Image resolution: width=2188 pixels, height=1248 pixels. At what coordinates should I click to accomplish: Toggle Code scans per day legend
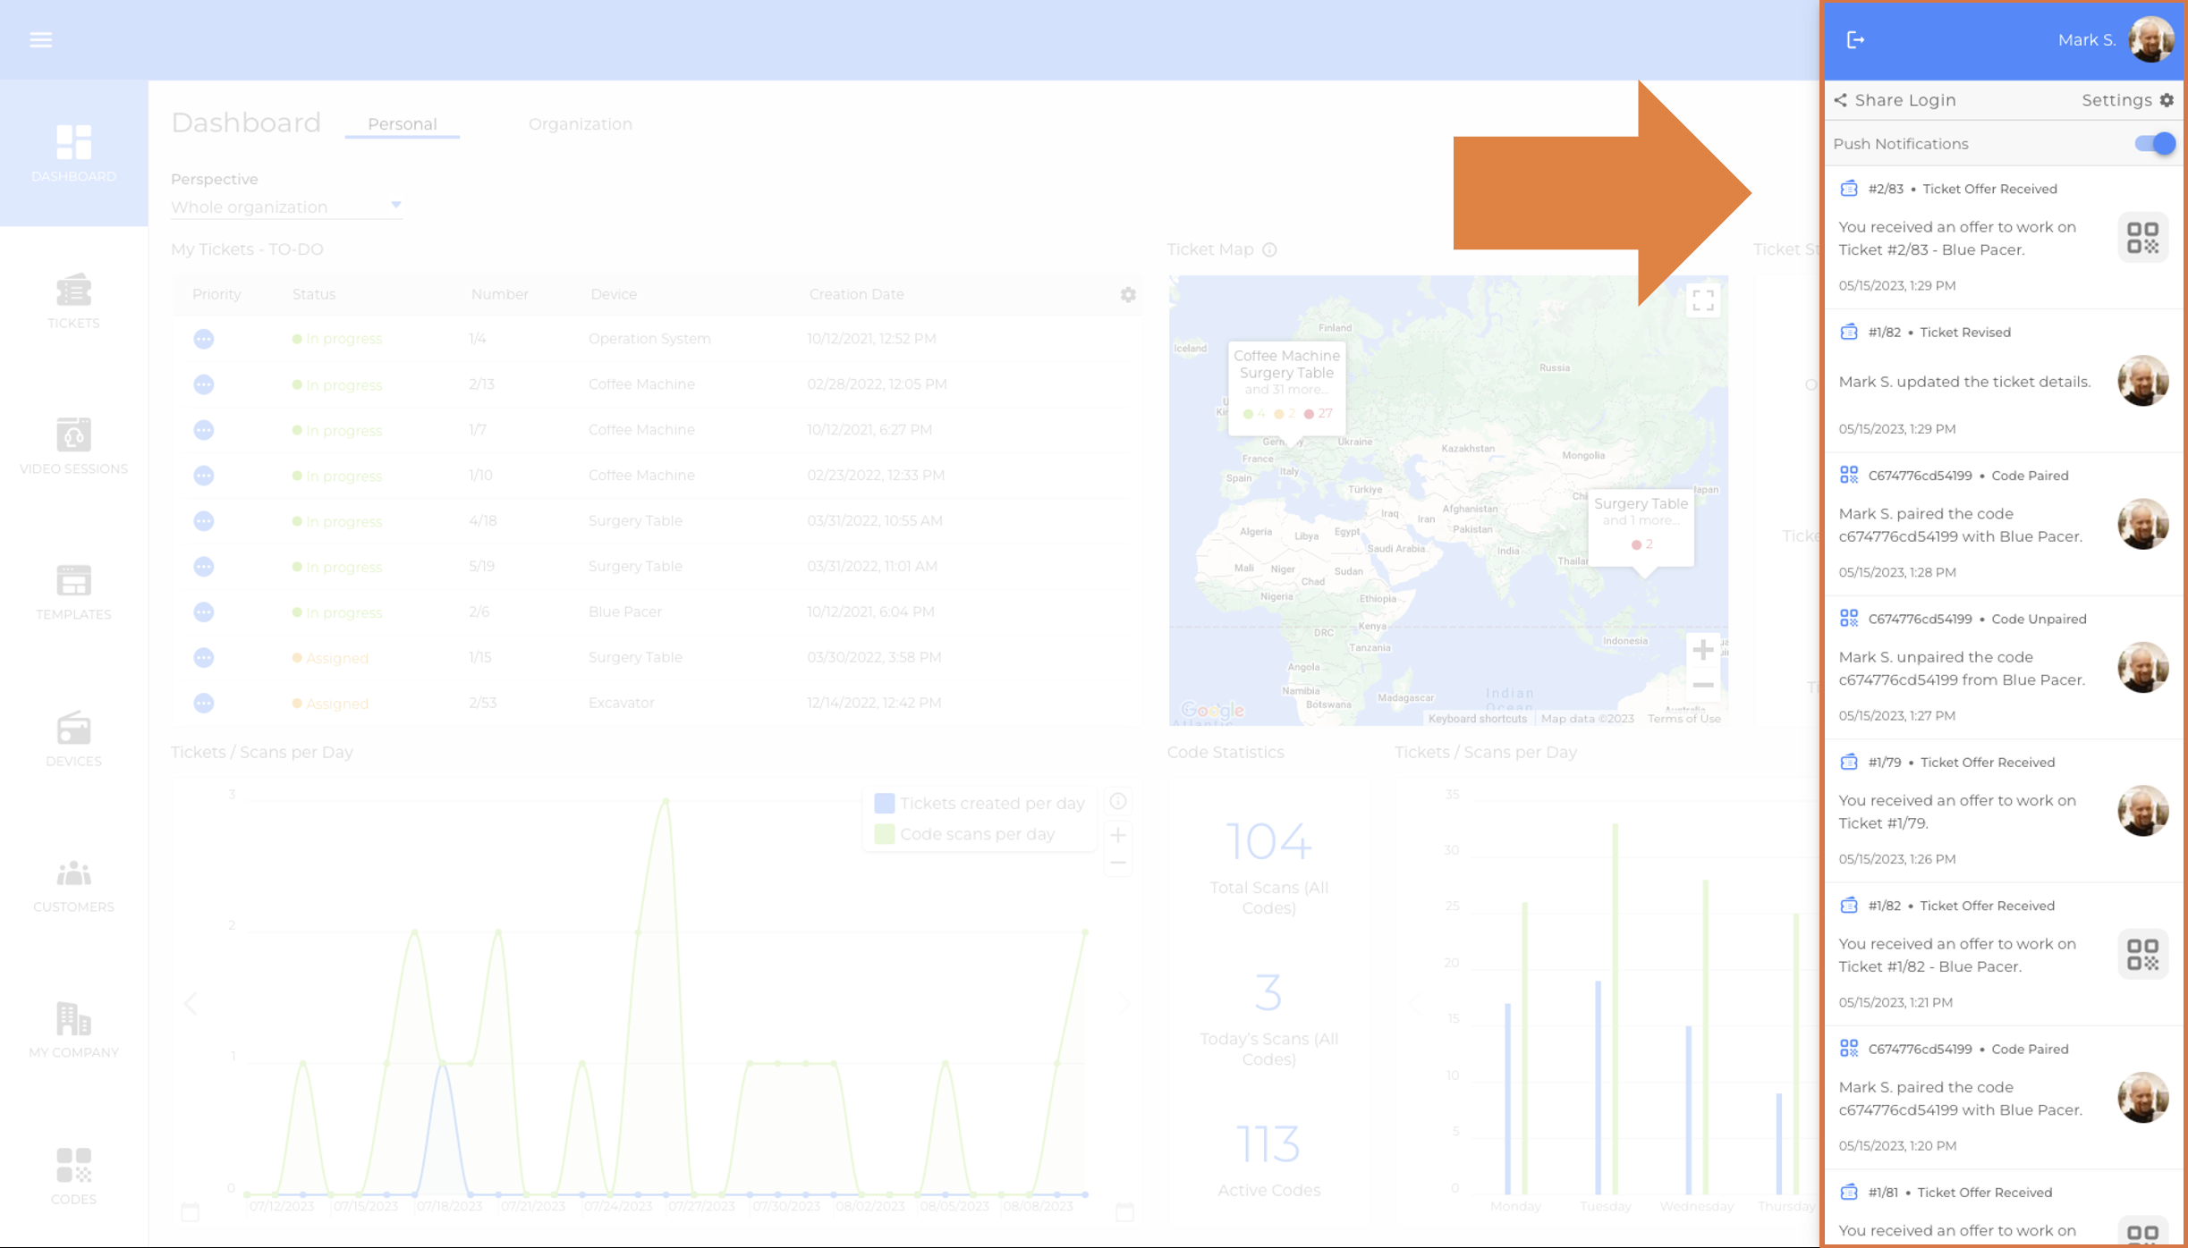[x=965, y=834]
